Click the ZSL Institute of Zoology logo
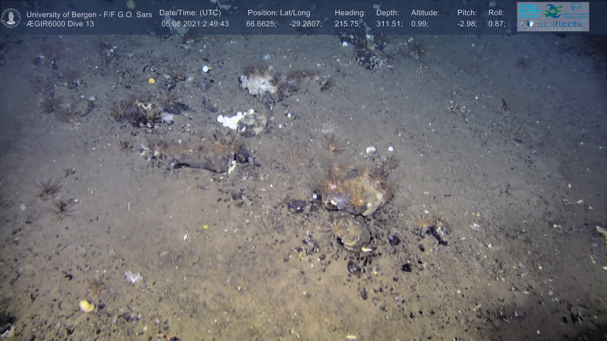This screenshot has height=341, width=607. tap(530, 10)
